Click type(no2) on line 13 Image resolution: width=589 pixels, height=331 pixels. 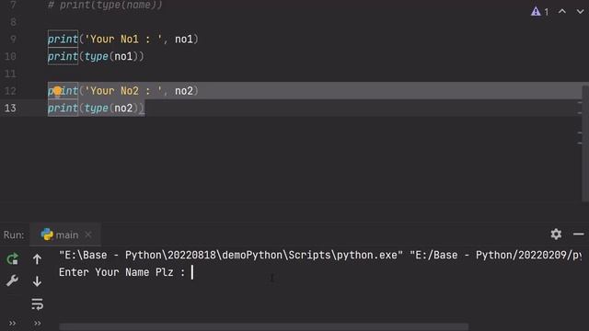[111, 108]
